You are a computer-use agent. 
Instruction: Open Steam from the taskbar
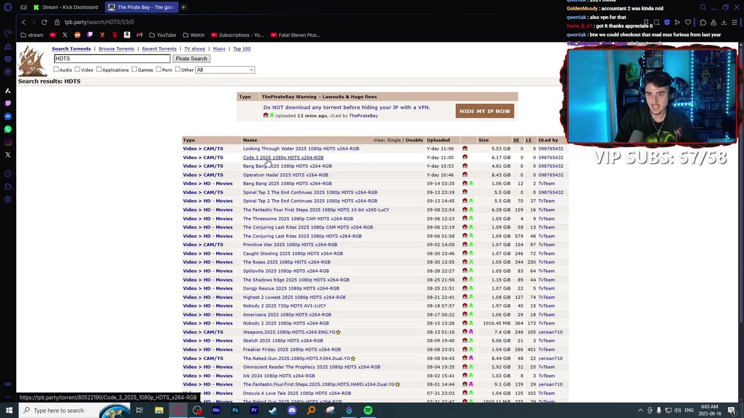point(273,410)
